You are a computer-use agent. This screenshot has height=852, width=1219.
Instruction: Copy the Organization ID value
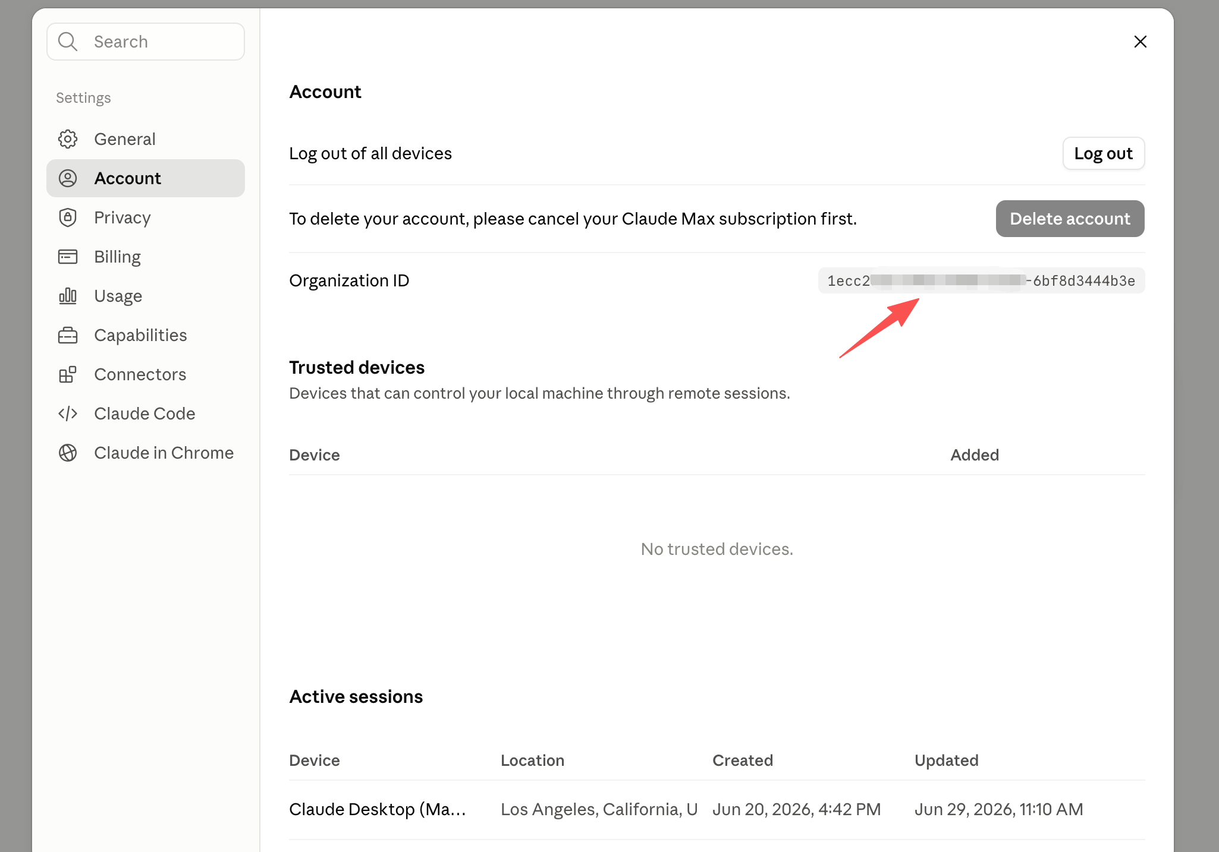coord(981,280)
